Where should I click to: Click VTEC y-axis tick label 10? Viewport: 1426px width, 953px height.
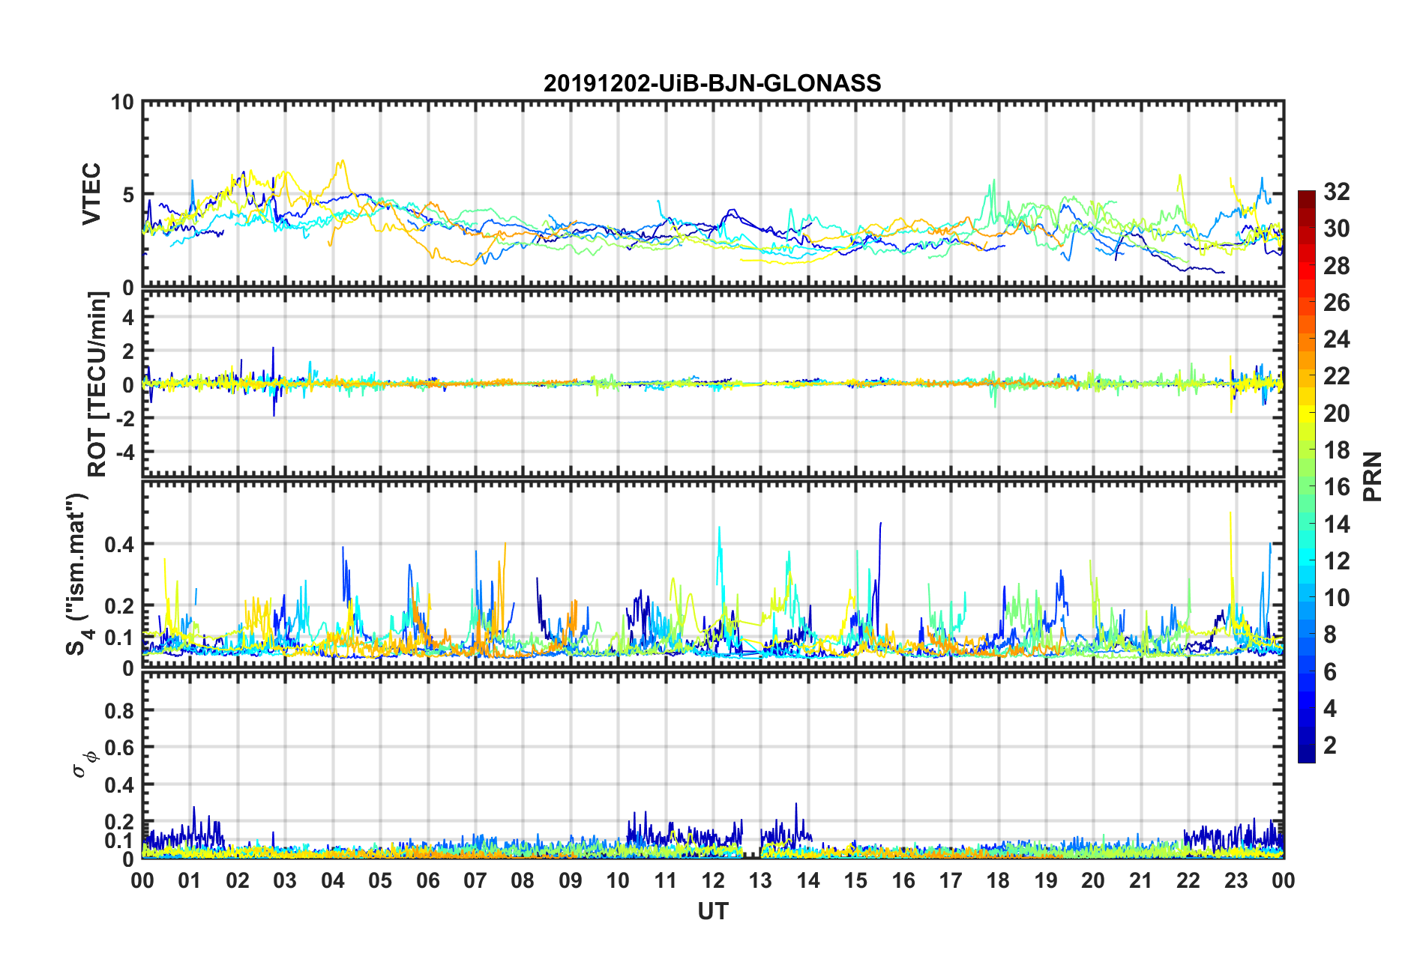(x=122, y=102)
